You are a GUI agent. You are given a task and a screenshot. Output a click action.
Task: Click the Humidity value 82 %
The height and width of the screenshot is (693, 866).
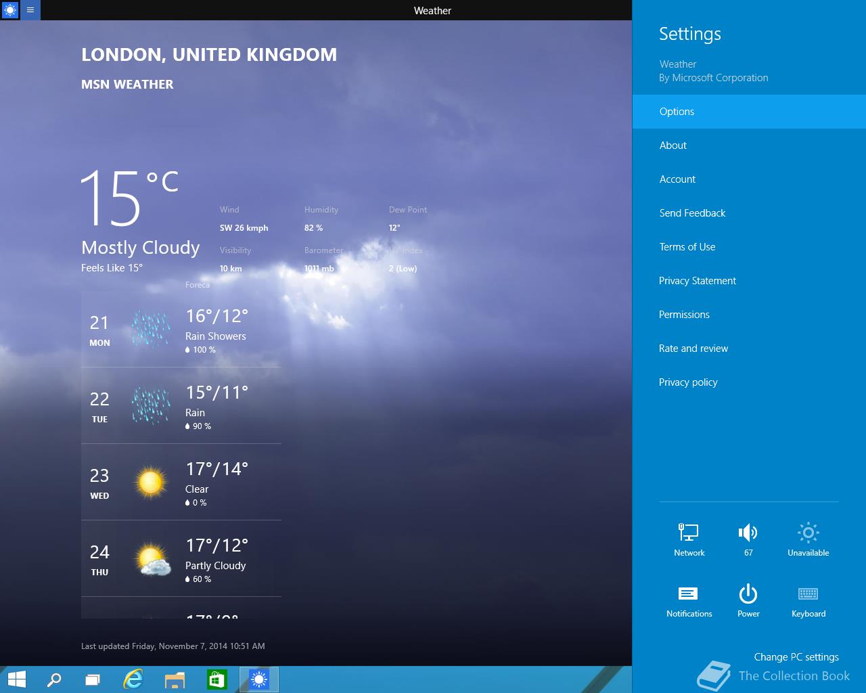point(313,228)
